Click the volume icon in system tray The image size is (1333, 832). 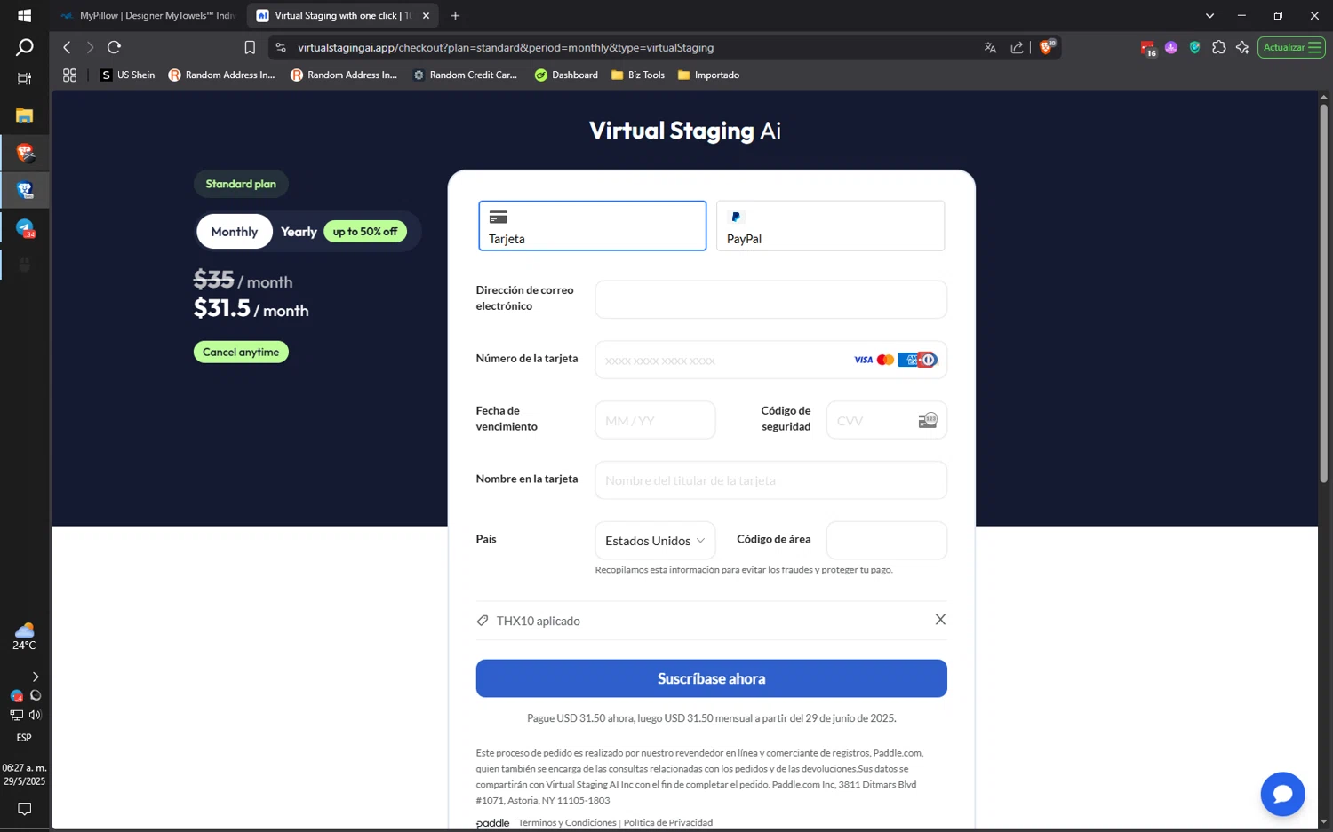point(35,715)
